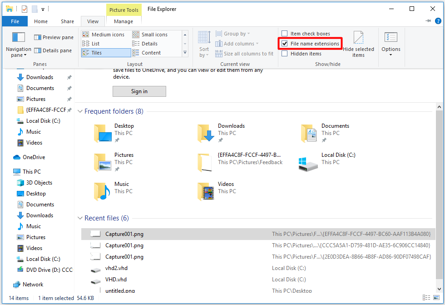Collapse the Recent files section
The height and width of the screenshot is (305, 445).
tap(80, 218)
